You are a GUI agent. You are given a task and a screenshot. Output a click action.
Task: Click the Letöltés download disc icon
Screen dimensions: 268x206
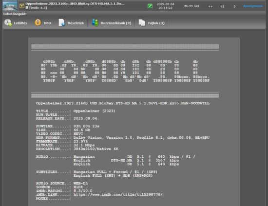(x=8, y=23)
